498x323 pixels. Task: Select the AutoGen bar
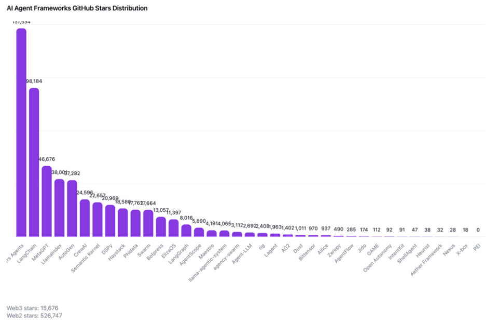click(x=72, y=208)
